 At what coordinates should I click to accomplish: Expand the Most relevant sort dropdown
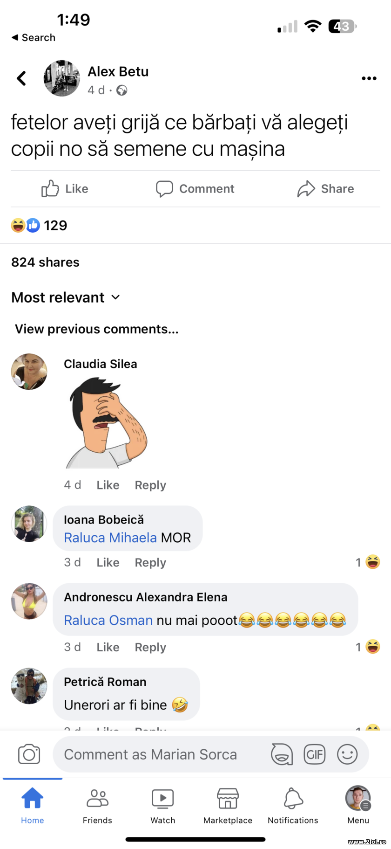(x=66, y=297)
